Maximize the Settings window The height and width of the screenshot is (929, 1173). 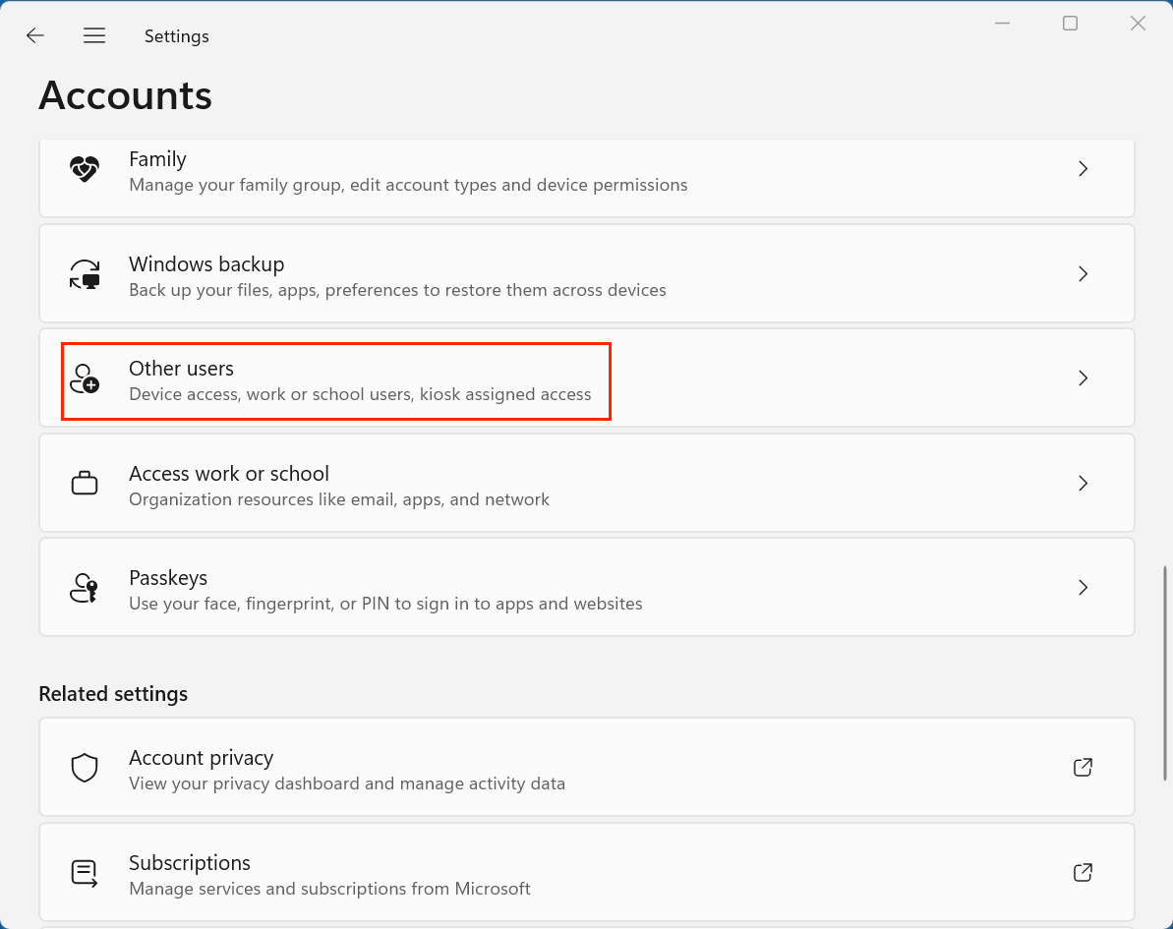pyautogui.click(x=1070, y=24)
